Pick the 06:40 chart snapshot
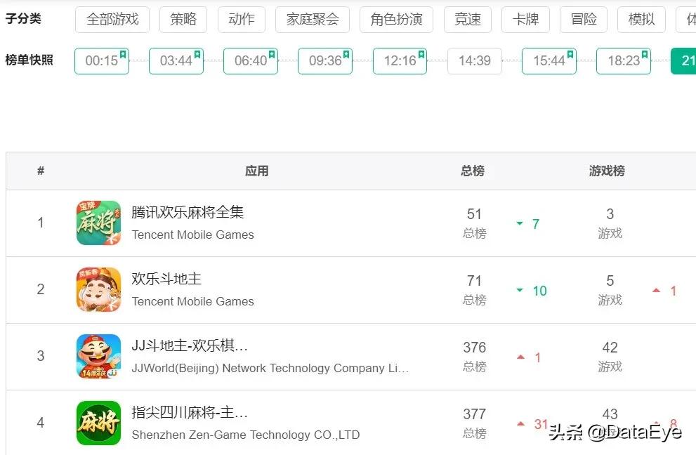The height and width of the screenshot is (455, 696). coord(250,61)
